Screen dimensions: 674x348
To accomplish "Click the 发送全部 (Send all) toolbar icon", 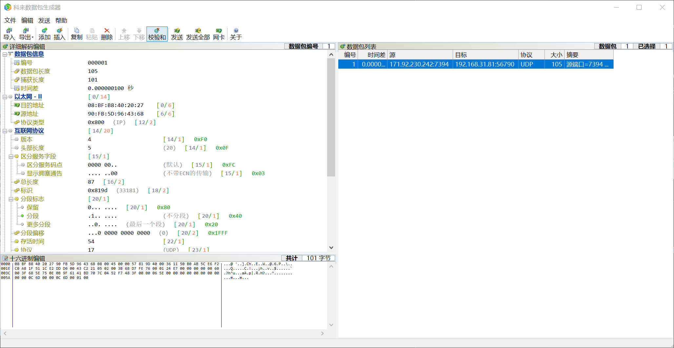I will point(198,34).
